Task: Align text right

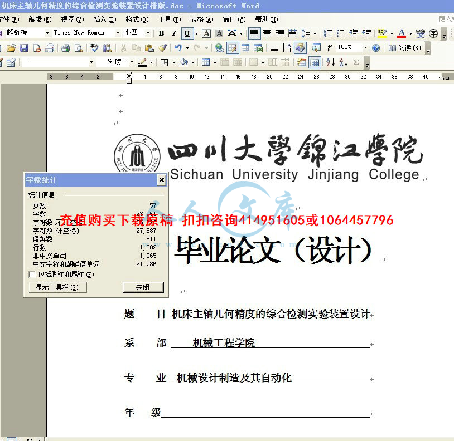Action: click(x=279, y=33)
